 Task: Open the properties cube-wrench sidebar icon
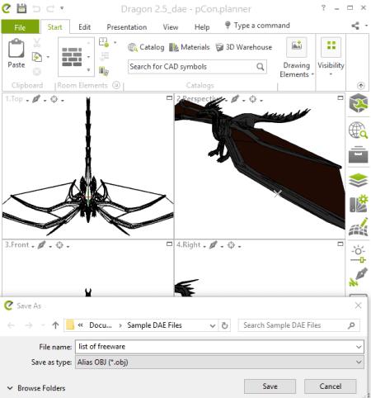[x=358, y=103]
